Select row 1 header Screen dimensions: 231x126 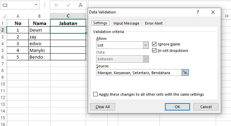(3, 23)
